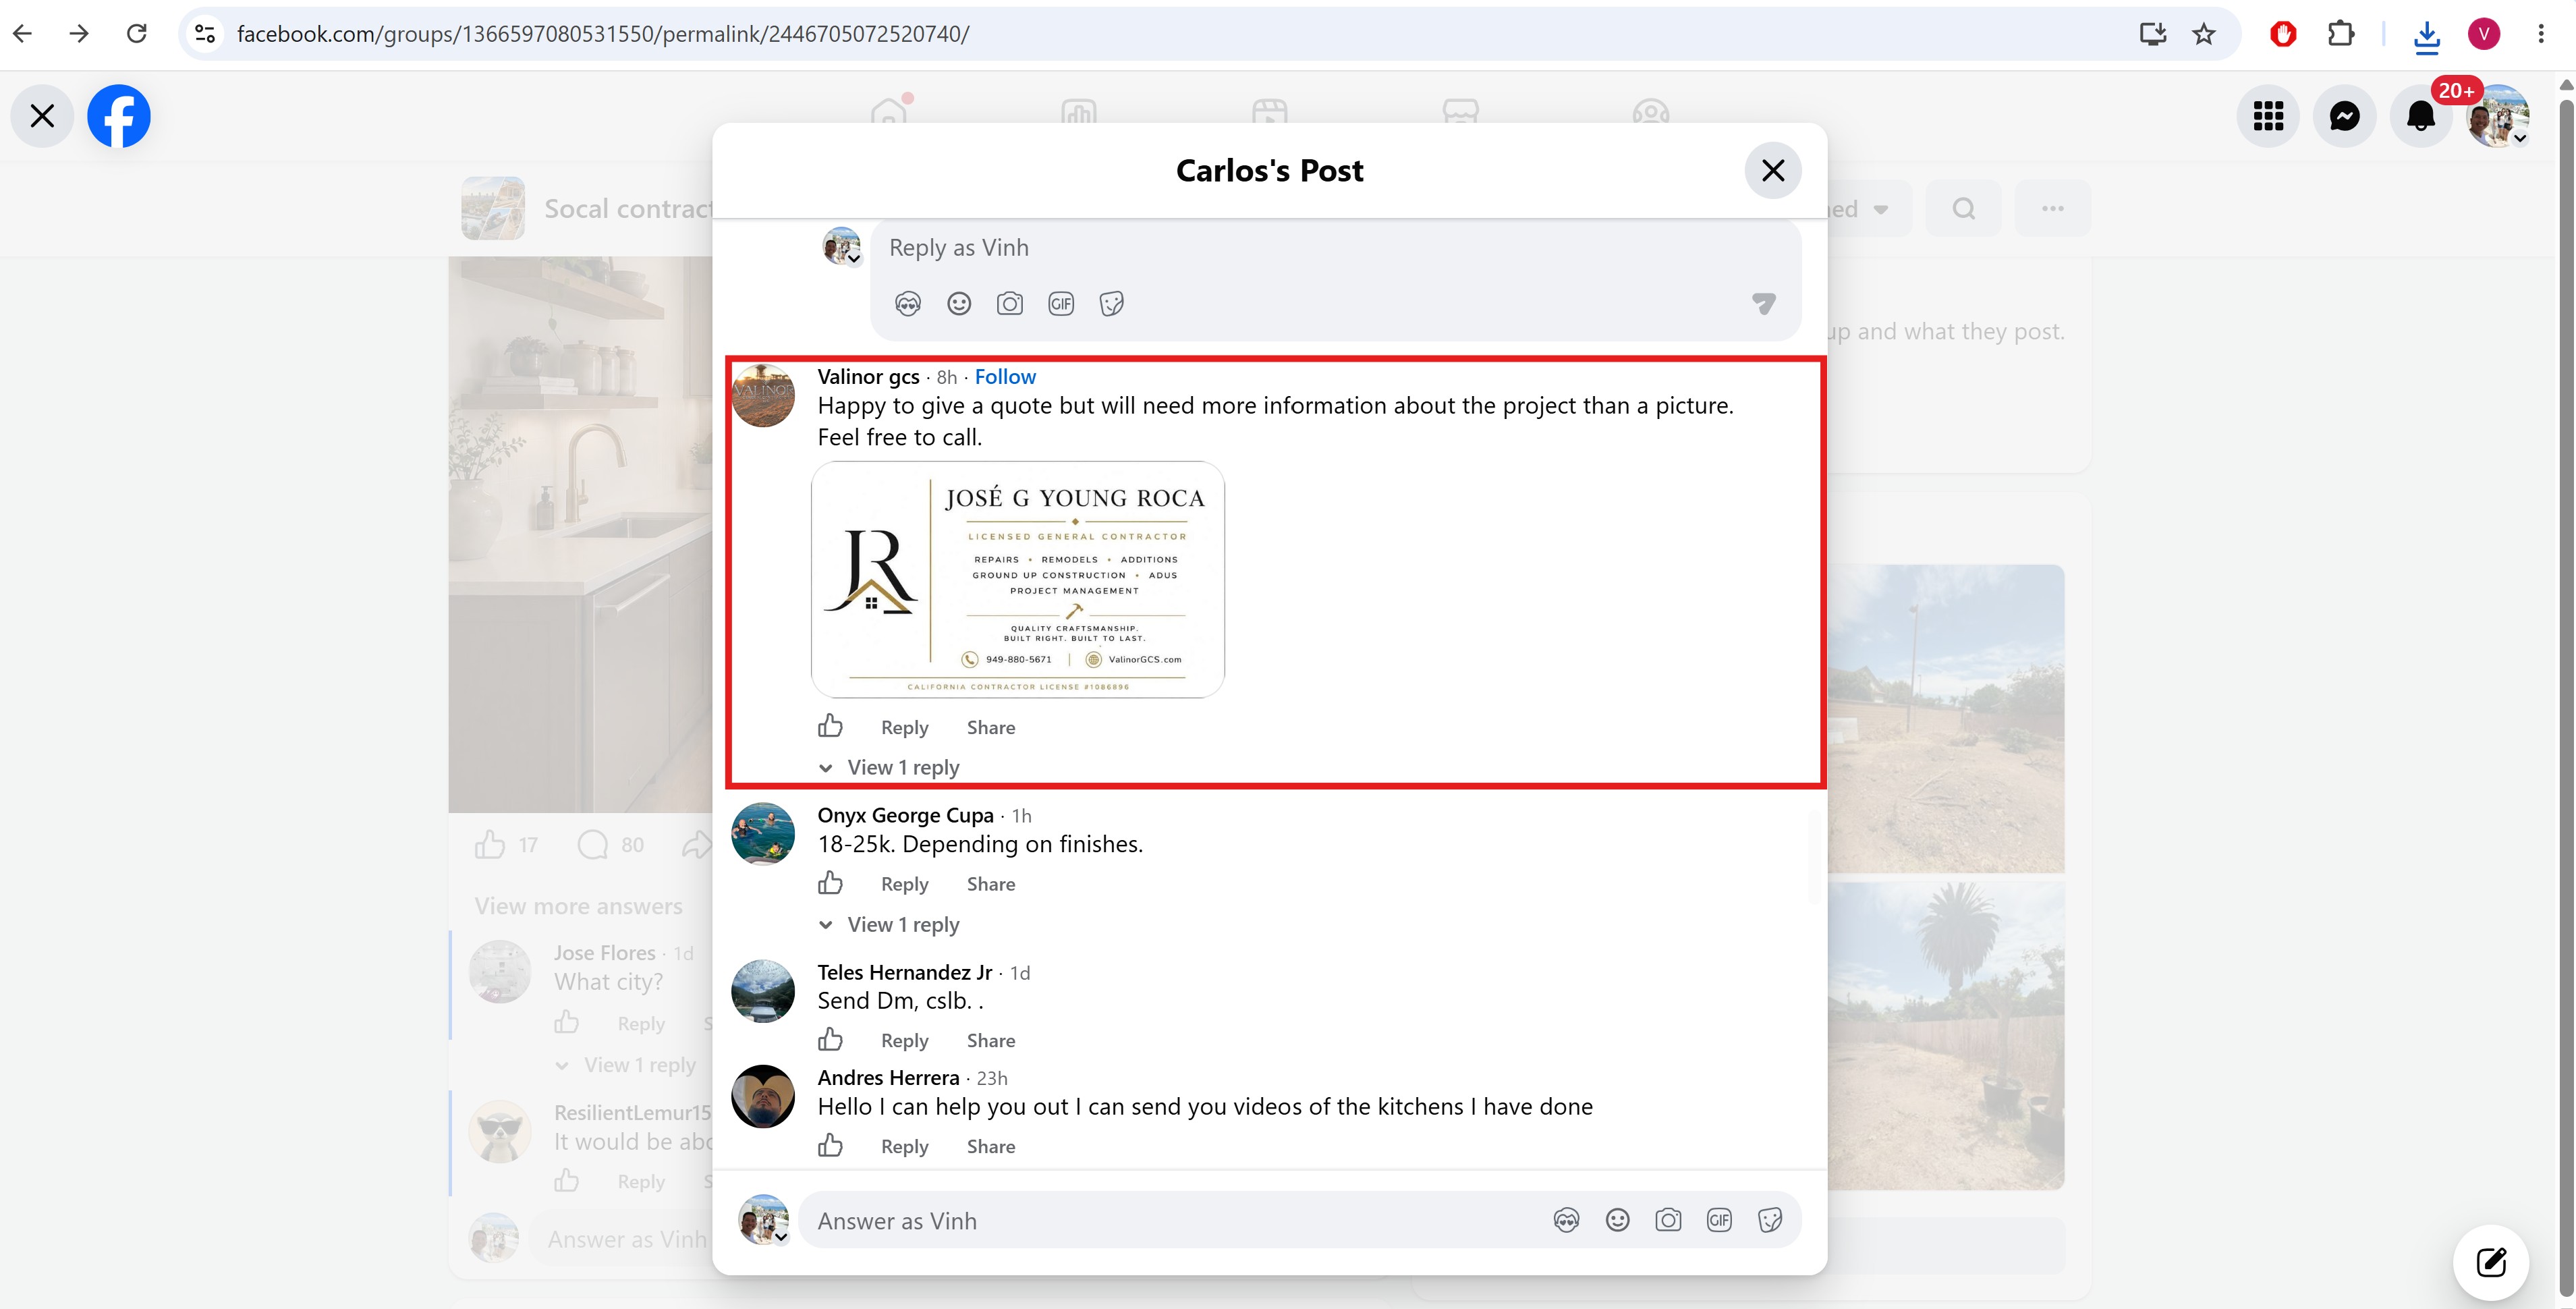Like Onyx George Cupa's comment
2576x1309 pixels.
(x=830, y=884)
